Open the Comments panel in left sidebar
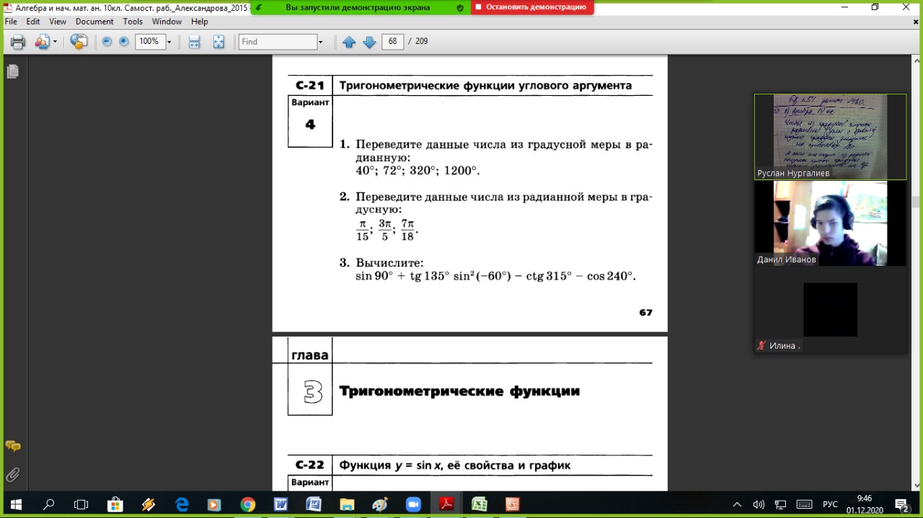 [x=12, y=447]
